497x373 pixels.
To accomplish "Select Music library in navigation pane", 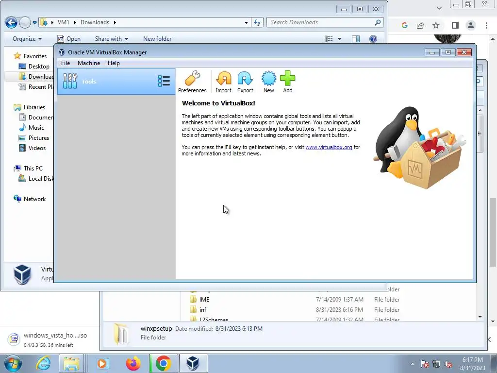I will [32, 128].
